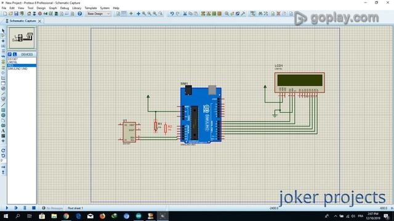Select the Junction Dot Mode tool
Image resolution: width=394 pixels, height=221 pixels.
tap(3, 41)
